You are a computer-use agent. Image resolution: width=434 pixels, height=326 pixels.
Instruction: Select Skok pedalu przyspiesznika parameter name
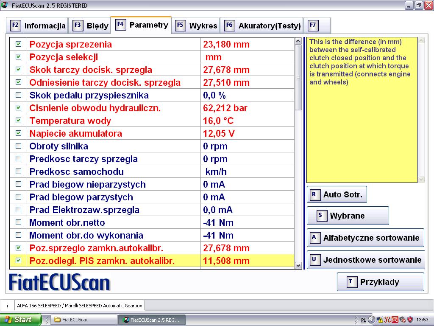pos(89,95)
